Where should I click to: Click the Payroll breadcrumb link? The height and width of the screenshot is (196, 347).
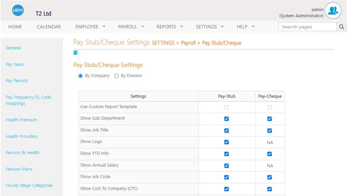click(x=188, y=43)
